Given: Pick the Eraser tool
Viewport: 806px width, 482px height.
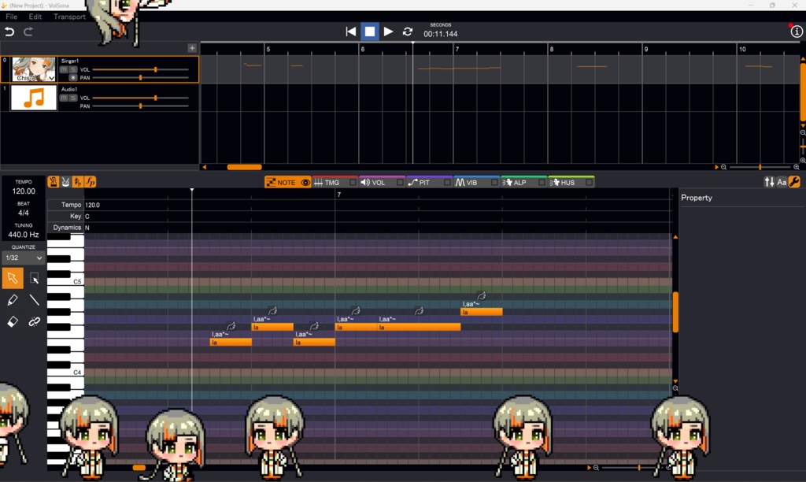Looking at the screenshot, I should coord(12,322).
